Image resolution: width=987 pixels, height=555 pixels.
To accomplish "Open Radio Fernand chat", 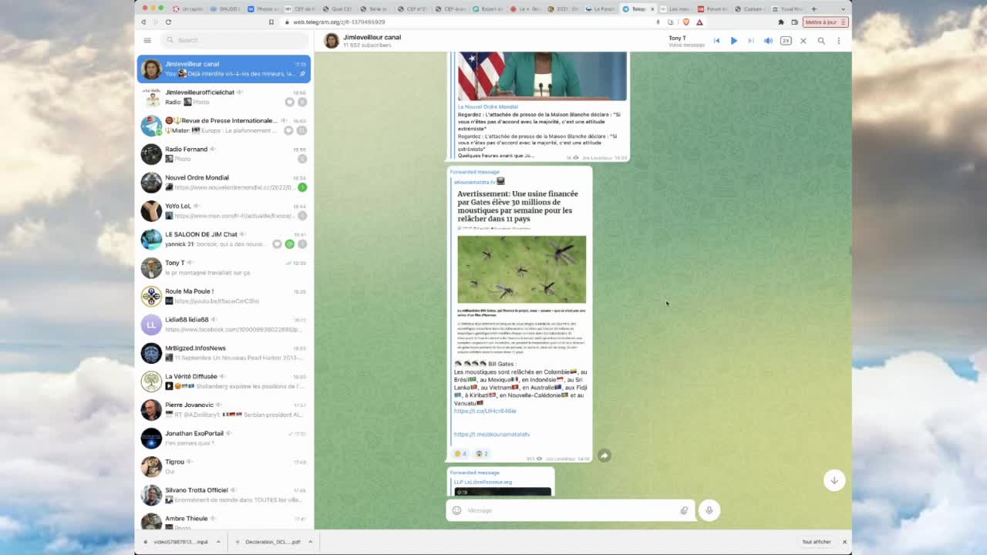I will [224, 153].
